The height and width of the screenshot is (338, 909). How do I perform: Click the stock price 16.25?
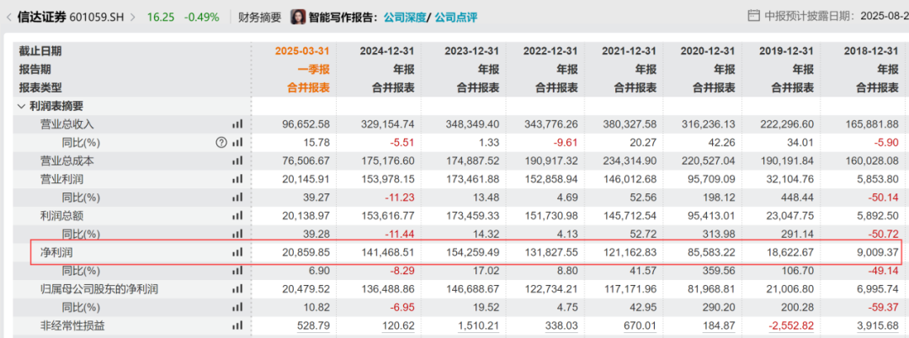(x=159, y=18)
